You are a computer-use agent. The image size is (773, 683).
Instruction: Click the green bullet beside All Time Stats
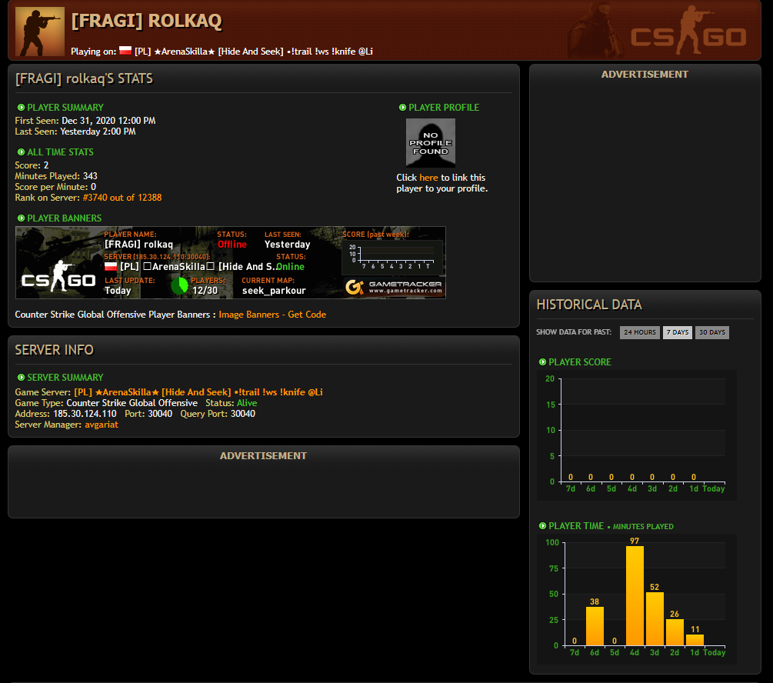click(x=22, y=152)
